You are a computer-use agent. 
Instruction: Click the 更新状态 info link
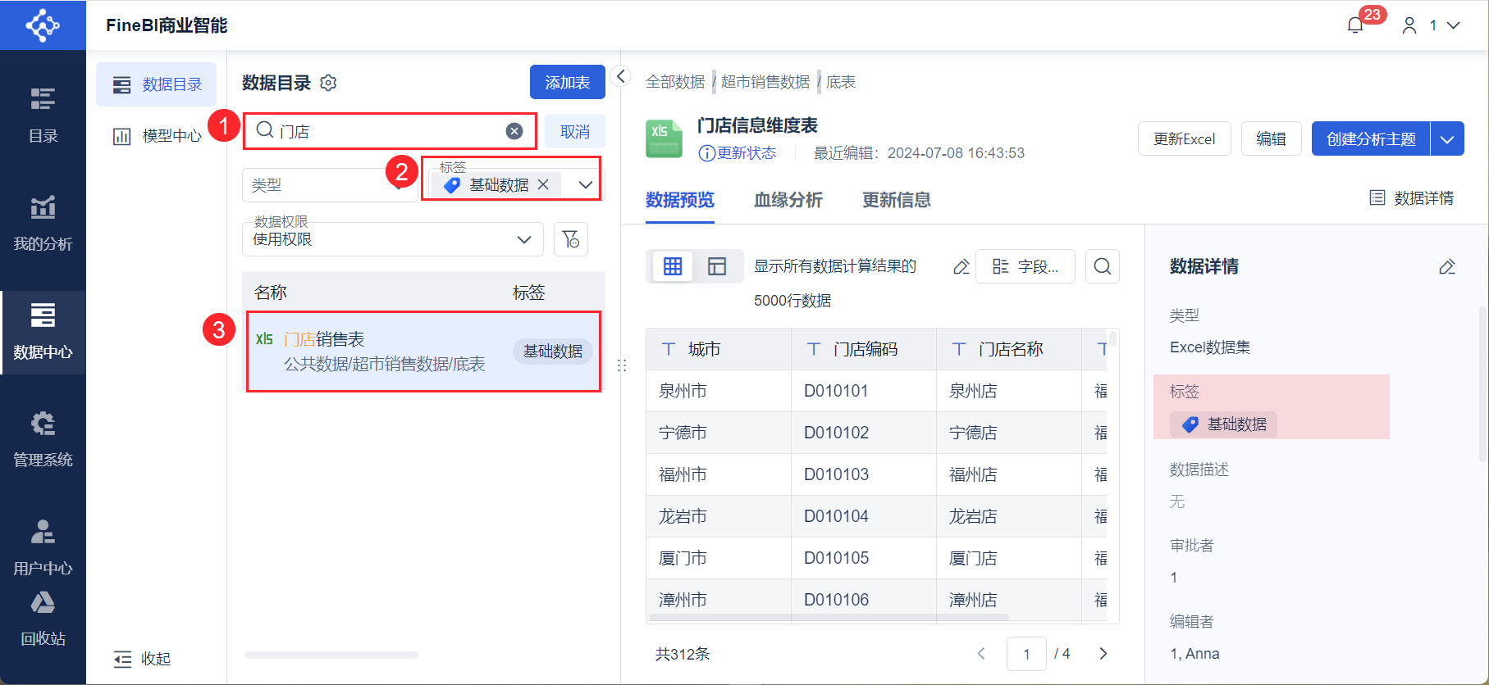[x=738, y=153]
